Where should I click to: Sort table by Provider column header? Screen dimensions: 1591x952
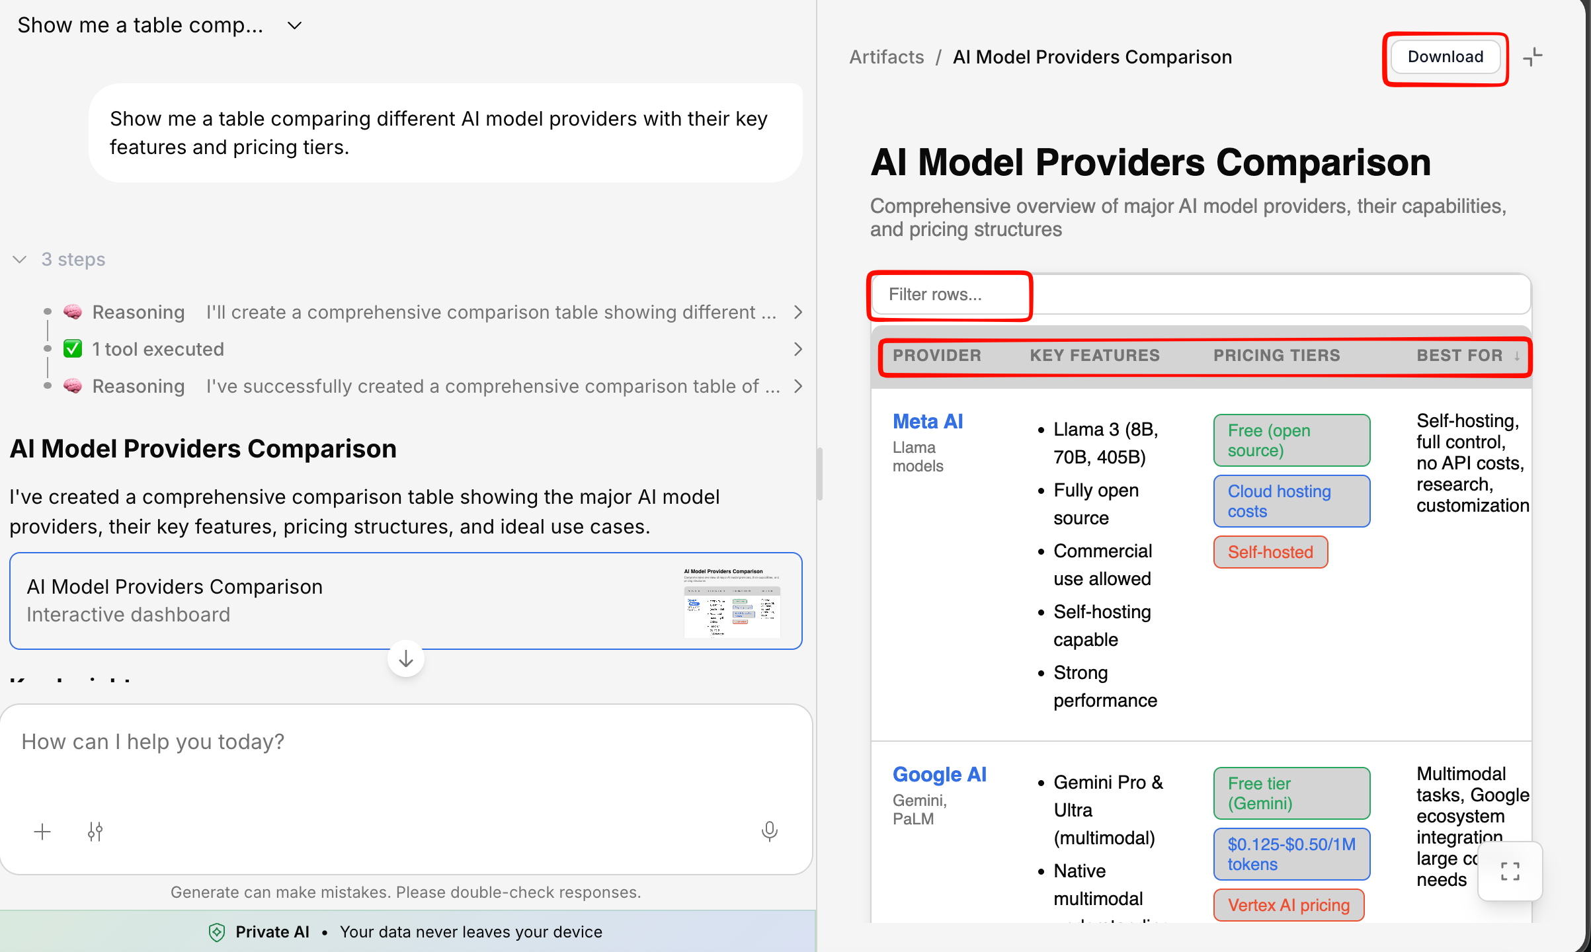[936, 356]
